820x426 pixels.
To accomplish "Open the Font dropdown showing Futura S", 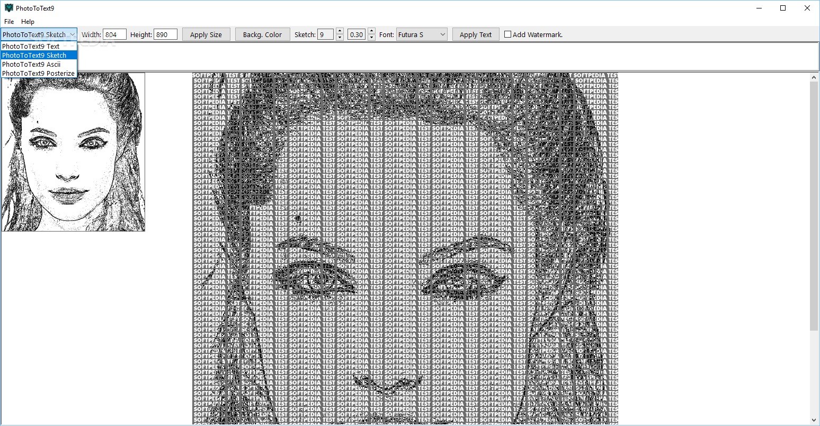I will 422,34.
